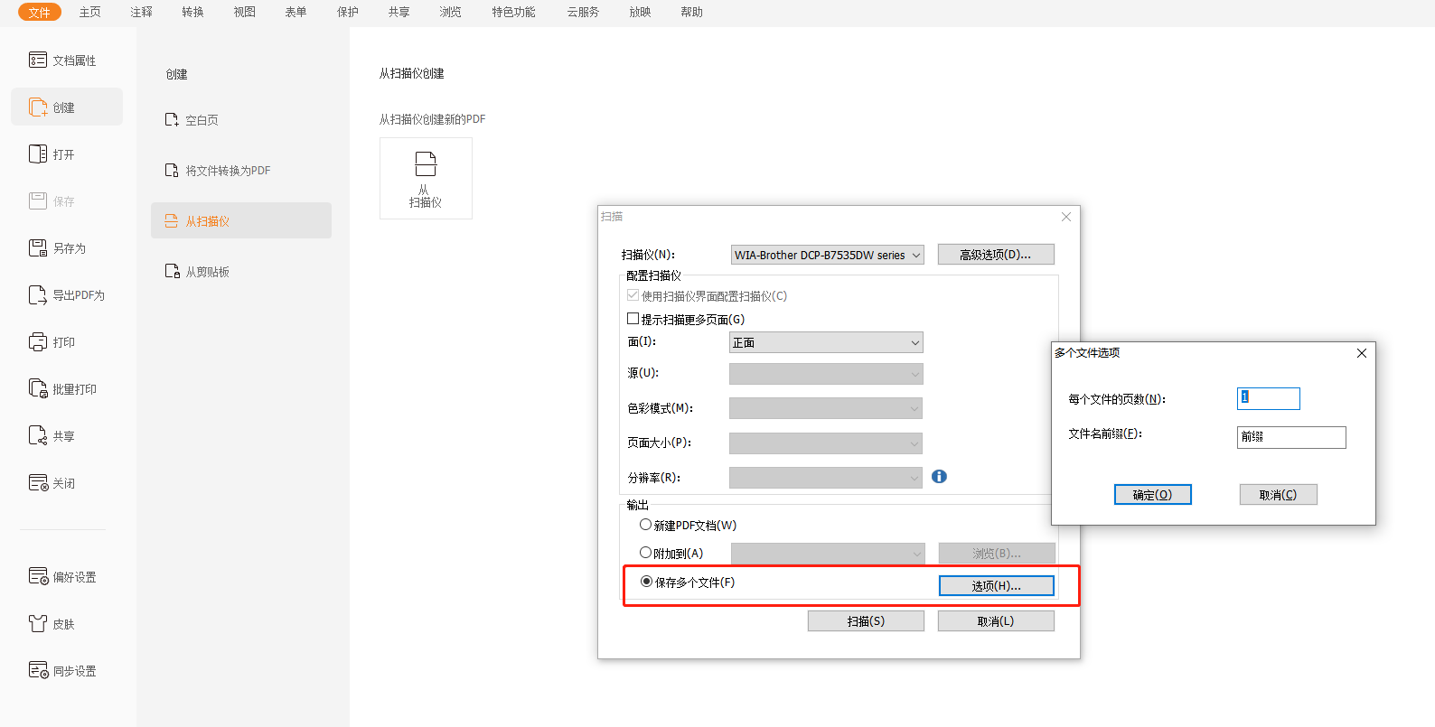Select the 导出PDF为 export icon
The height and width of the screenshot is (727, 1435).
click(37, 295)
